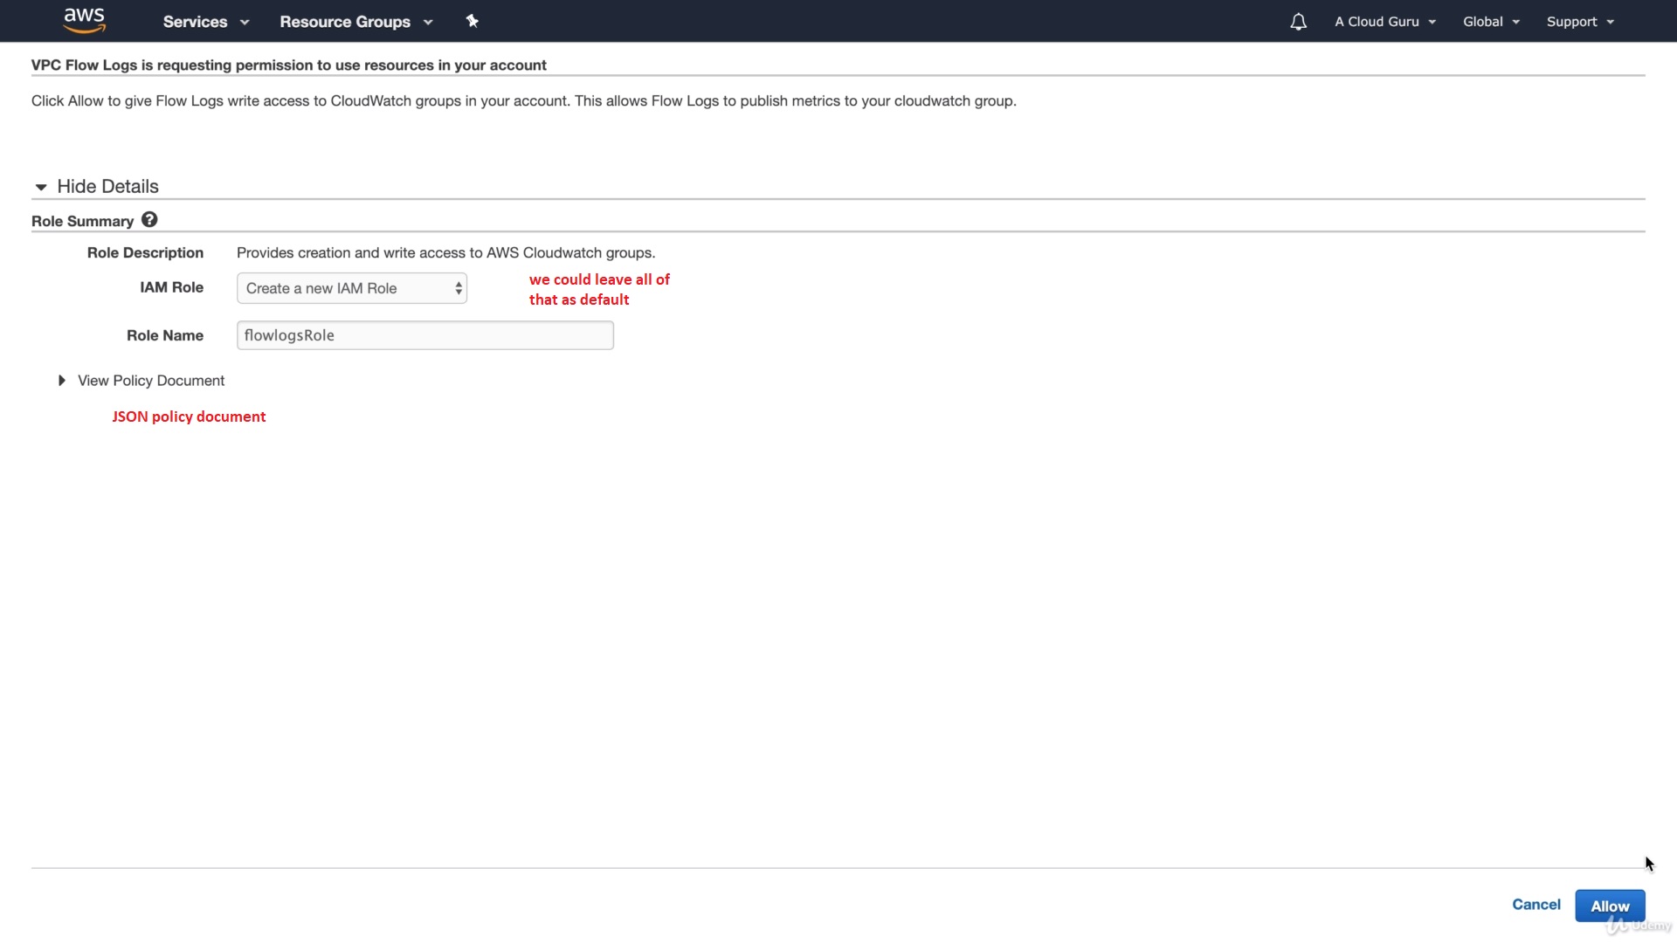
Task: Click the Resource Groups chevron arrow
Action: pos(428,22)
